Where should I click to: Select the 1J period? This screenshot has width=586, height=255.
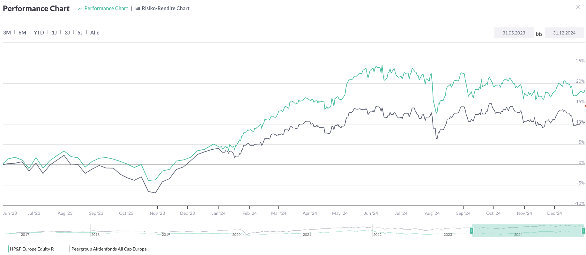tap(54, 33)
